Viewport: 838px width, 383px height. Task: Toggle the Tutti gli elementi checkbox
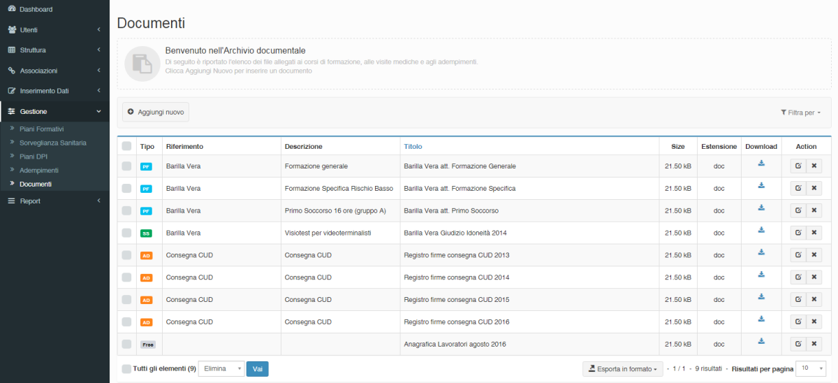click(x=126, y=368)
